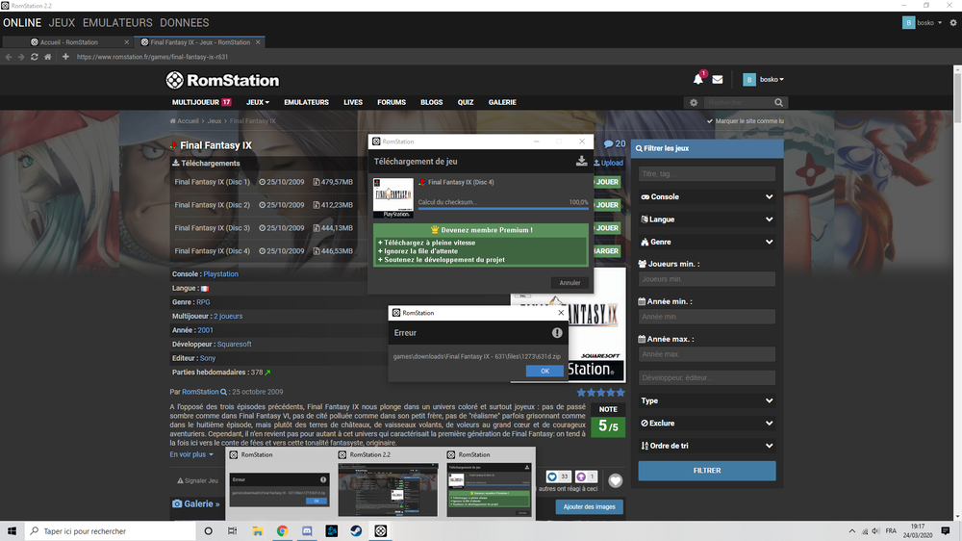Click the 'Titre, tag...' filter field

tap(706, 174)
